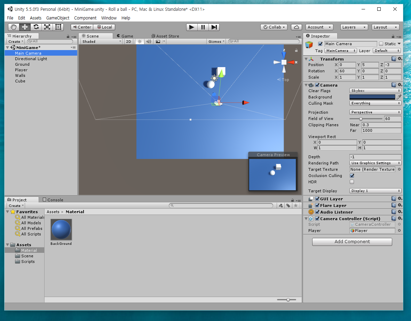Click the camera Background color swatch

[x=372, y=97]
